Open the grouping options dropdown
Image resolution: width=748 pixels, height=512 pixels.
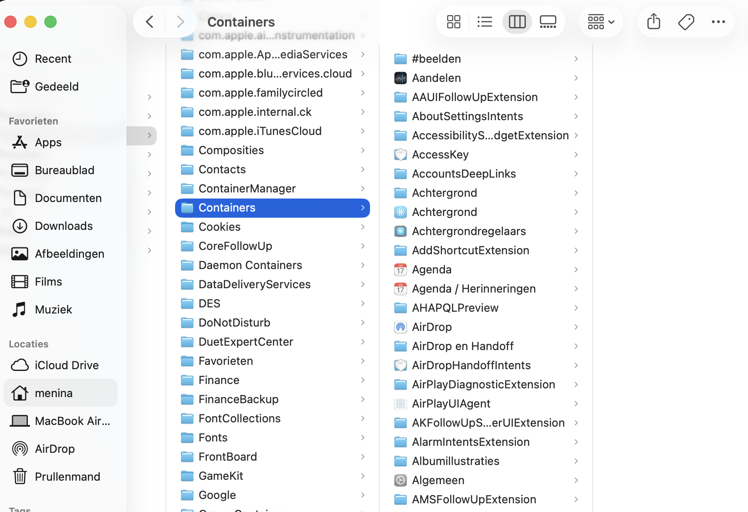[x=601, y=21]
